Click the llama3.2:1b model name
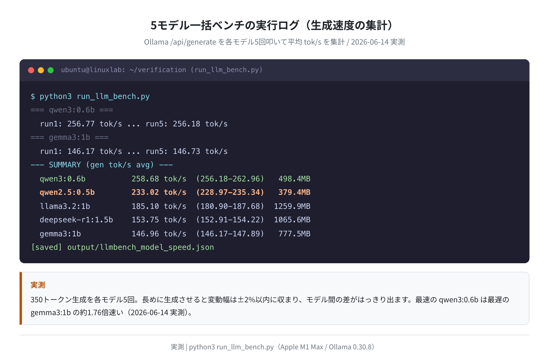Image resolution: width=549 pixels, height=364 pixels. tap(65, 206)
